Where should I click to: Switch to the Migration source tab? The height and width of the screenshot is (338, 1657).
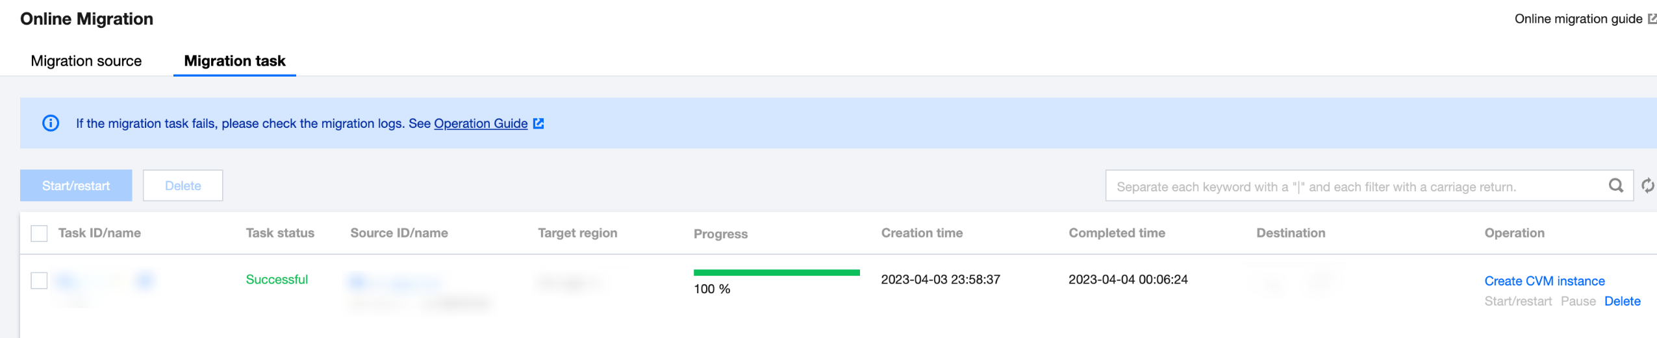tap(86, 61)
